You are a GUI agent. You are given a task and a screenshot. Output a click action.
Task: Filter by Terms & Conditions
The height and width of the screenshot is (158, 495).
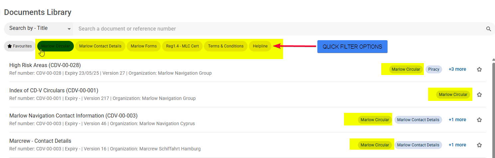point(226,46)
